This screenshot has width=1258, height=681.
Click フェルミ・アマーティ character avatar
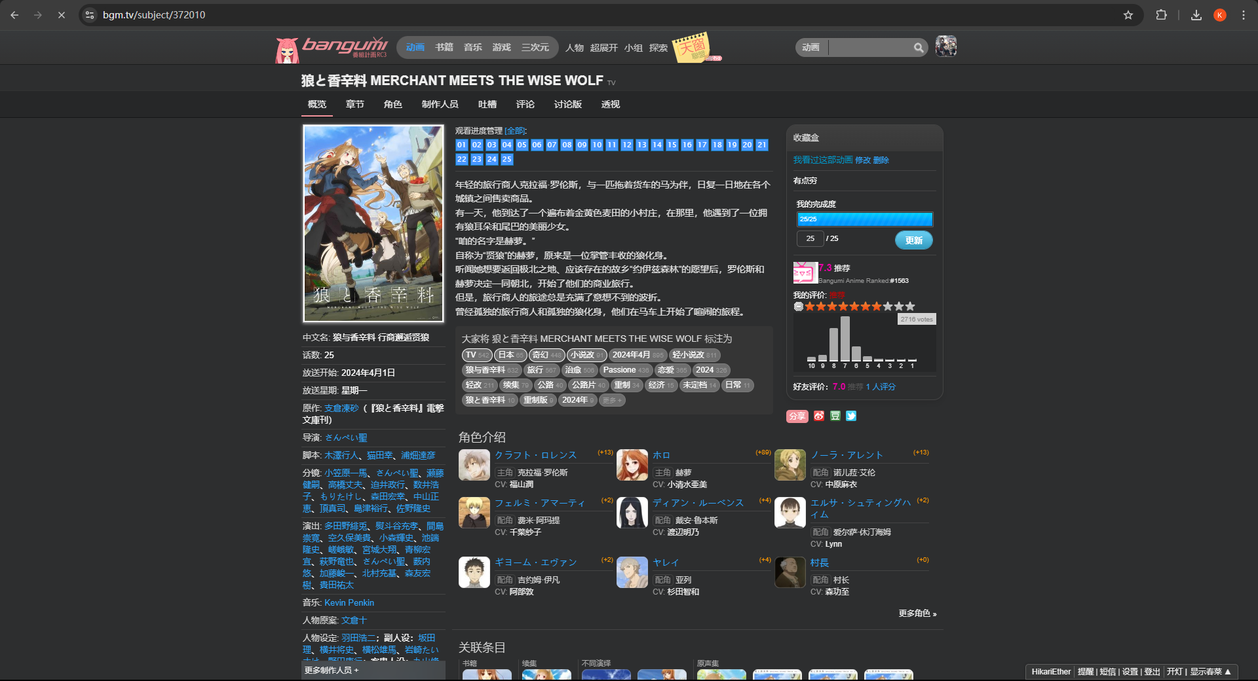474,513
